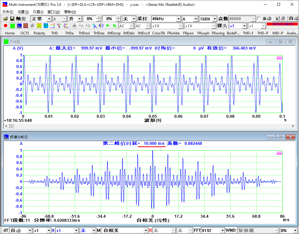Click the grayed spectrum 3D plot icon
The image size is (299, 234).
(x=32, y=25)
